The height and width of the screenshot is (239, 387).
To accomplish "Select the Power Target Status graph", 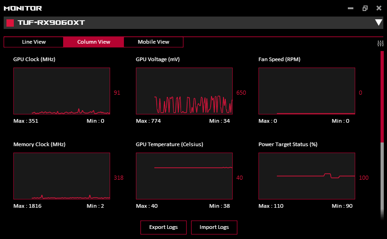I will [307, 176].
